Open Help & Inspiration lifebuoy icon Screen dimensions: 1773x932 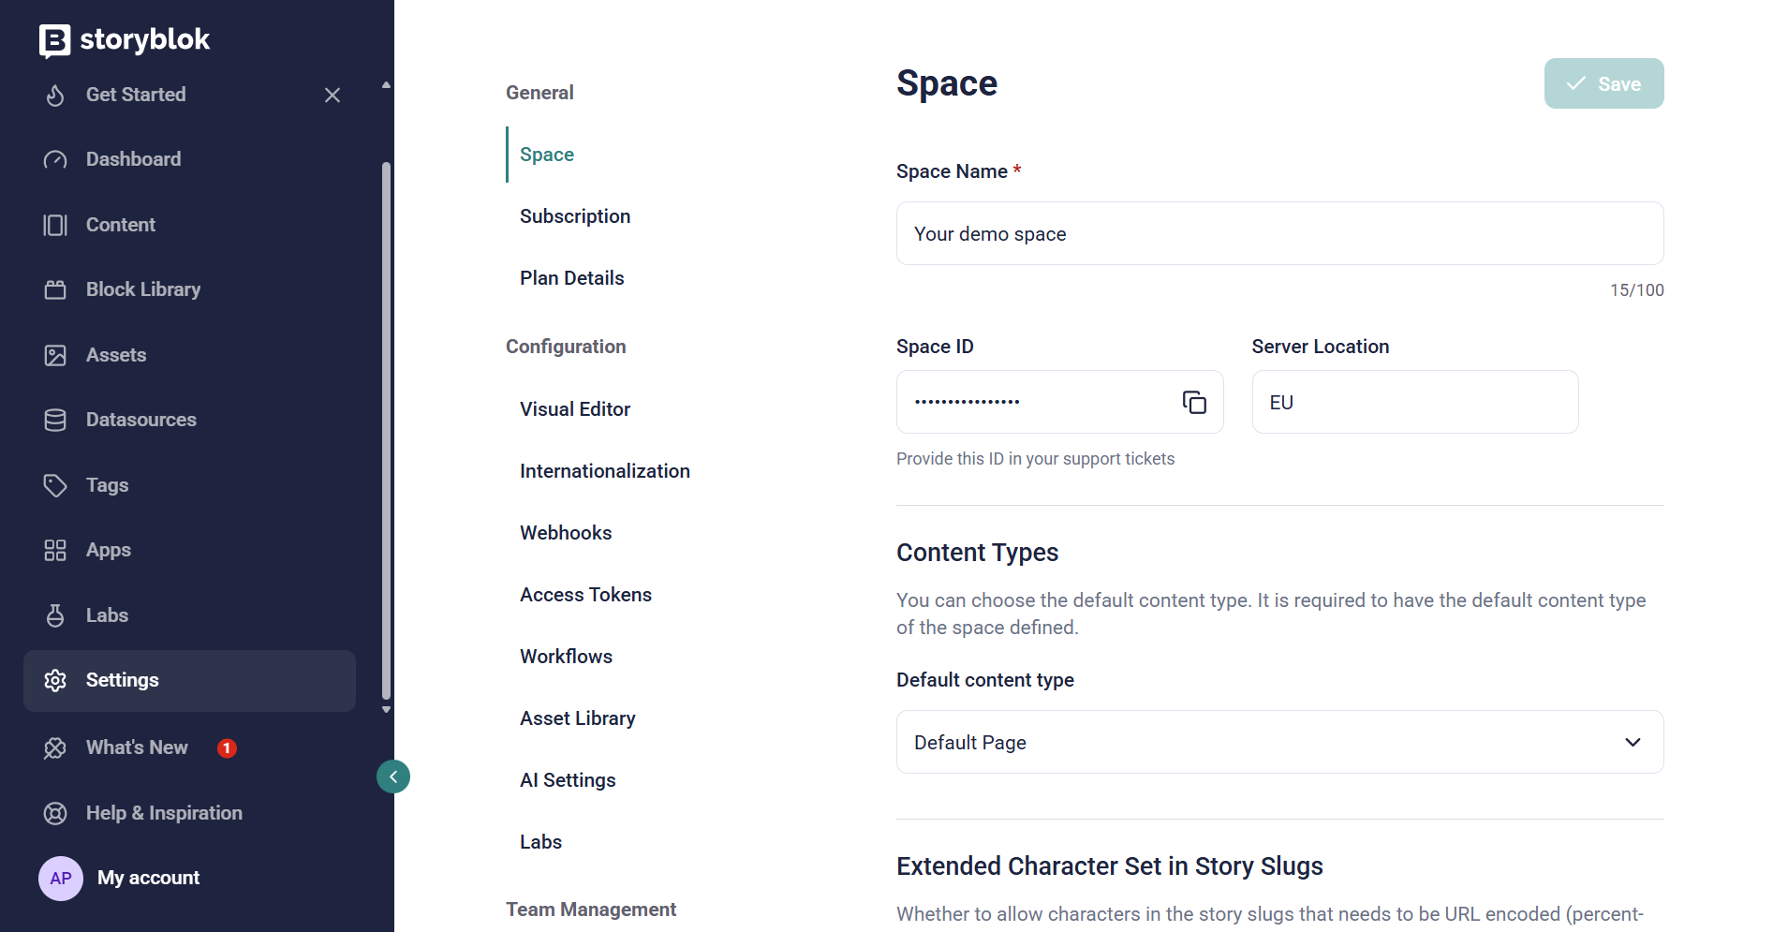[55, 813]
